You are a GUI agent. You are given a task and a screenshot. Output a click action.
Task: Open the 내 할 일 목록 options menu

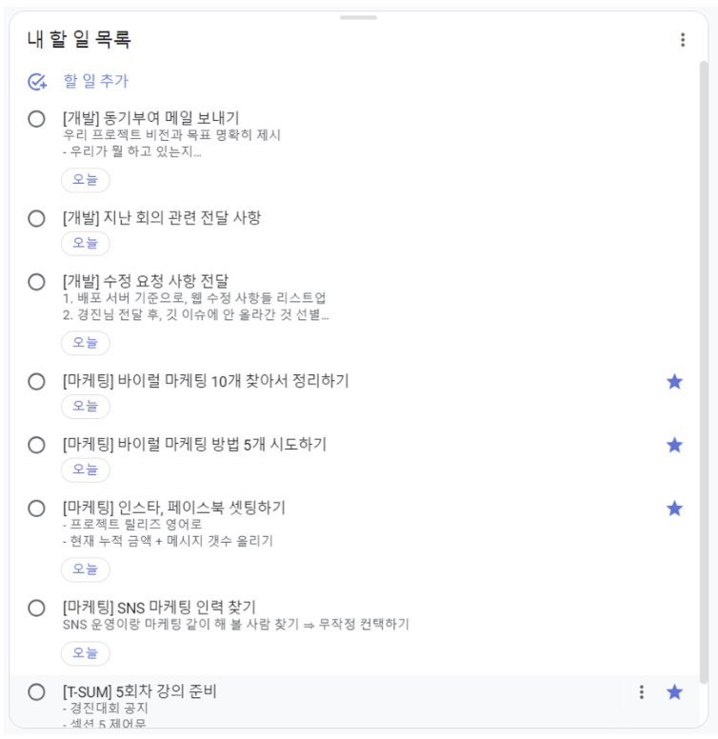coord(682,40)
